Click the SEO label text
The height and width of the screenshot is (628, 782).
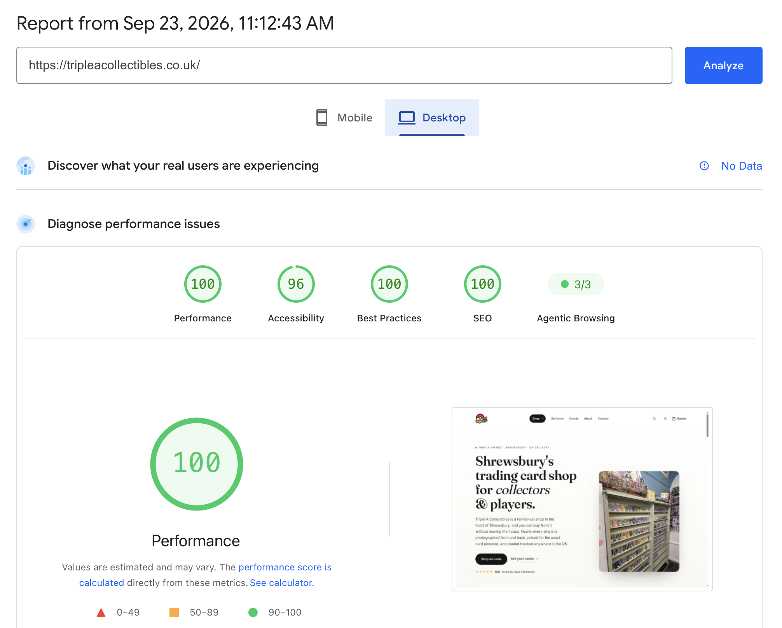point(482,318)
